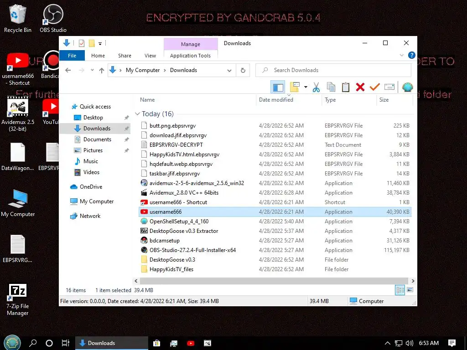Viewport: 467px width, 350px height.
Task: Click the volume speaker tray icon
Action: click(410, 343)
